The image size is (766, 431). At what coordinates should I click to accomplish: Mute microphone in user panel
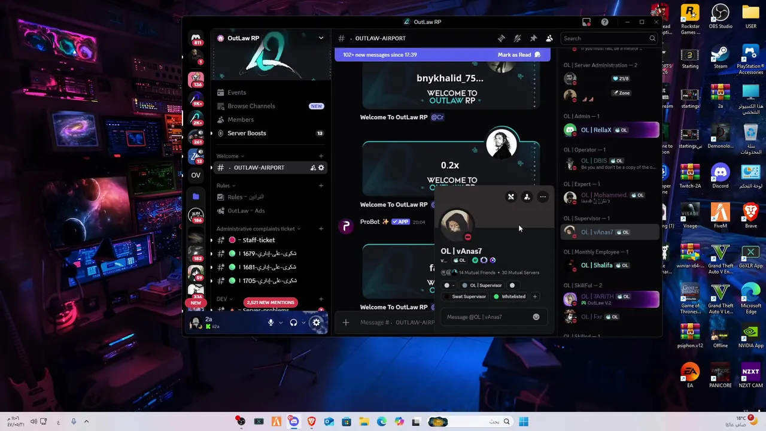click(x=270, y=323)
